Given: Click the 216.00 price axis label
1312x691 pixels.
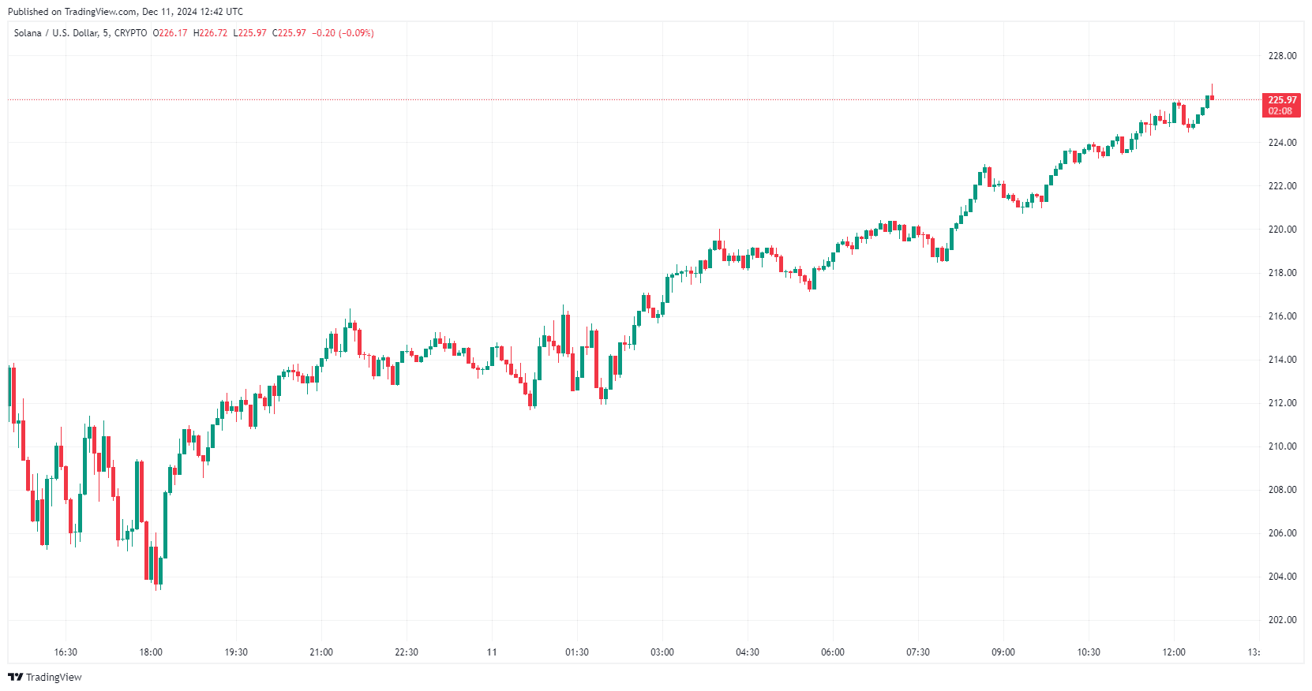Looking at the screenshot, I should coord(1282,316).
